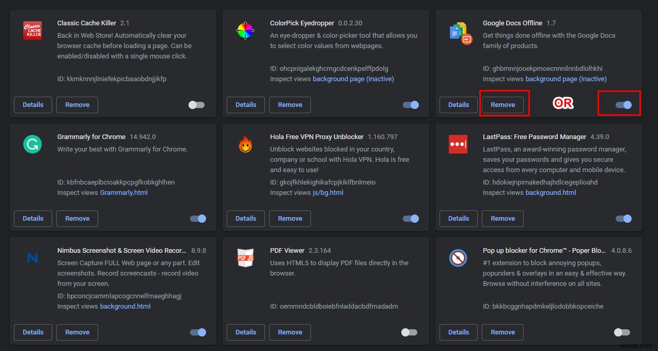
Task: Toggle off the Hola VPN extension
Action: (x=411, y=218)
